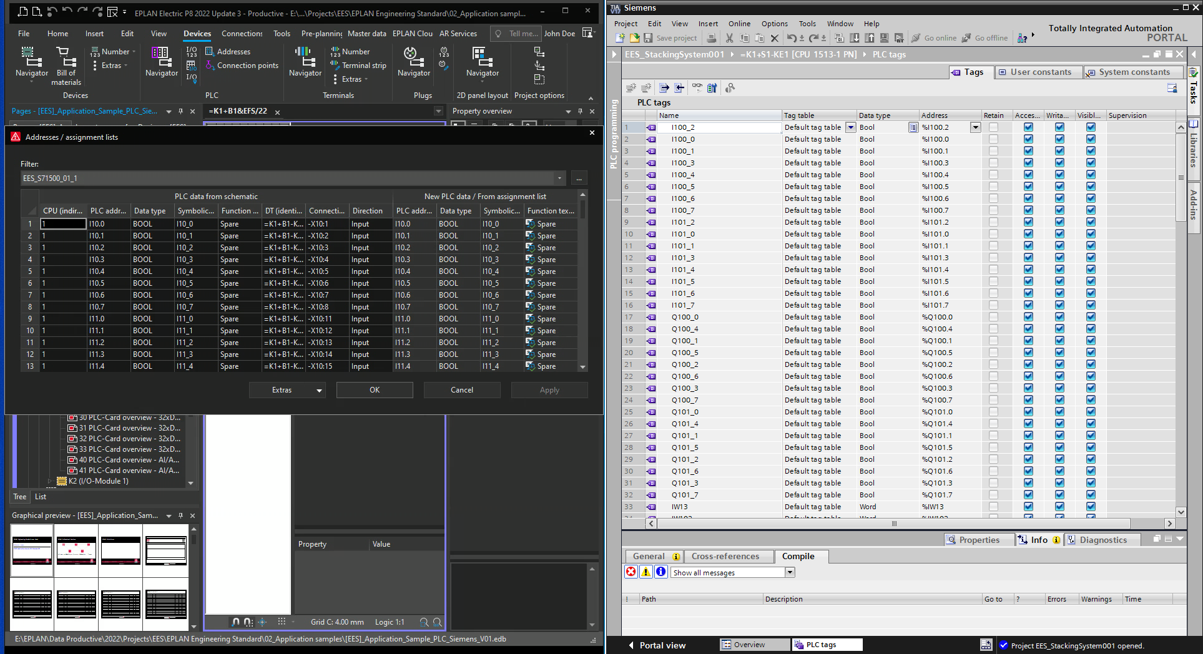Click the Cancel button in the Addresses dialog
The image size is (1203, 654).
click(x=462, y=390)
